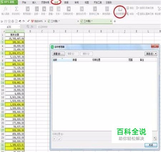
Task: Click the Undo arrow in quick toolbar
Action: pyautogui.click(x=20, y=21)
